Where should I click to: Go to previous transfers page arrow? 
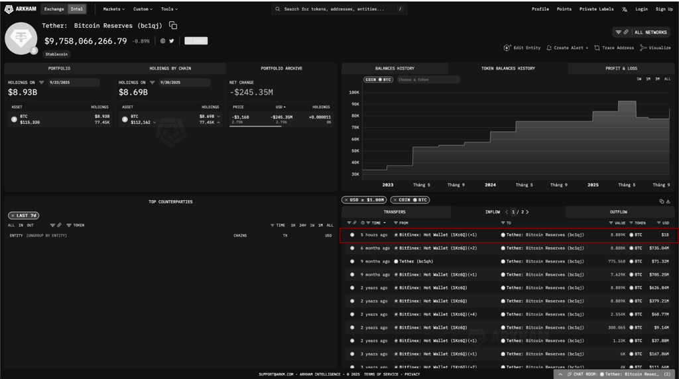[507, 212]
